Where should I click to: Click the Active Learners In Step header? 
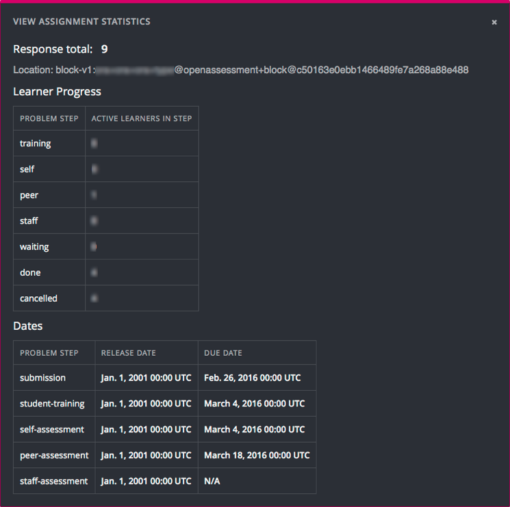click(142, 118)
